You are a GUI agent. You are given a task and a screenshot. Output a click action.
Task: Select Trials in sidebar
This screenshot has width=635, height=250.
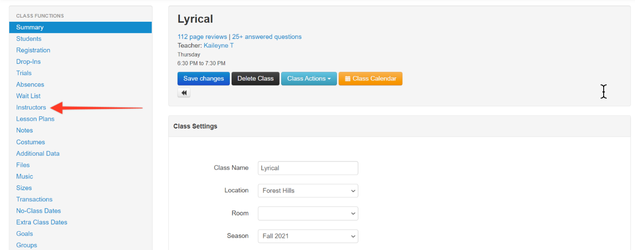pos(24,73)
